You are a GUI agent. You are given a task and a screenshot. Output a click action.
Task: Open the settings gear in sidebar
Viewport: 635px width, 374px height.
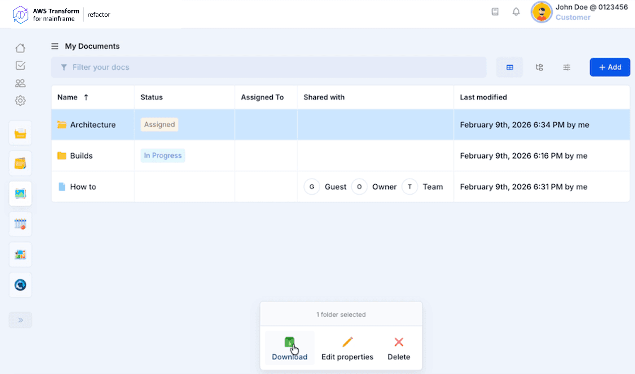pos(20,101)
